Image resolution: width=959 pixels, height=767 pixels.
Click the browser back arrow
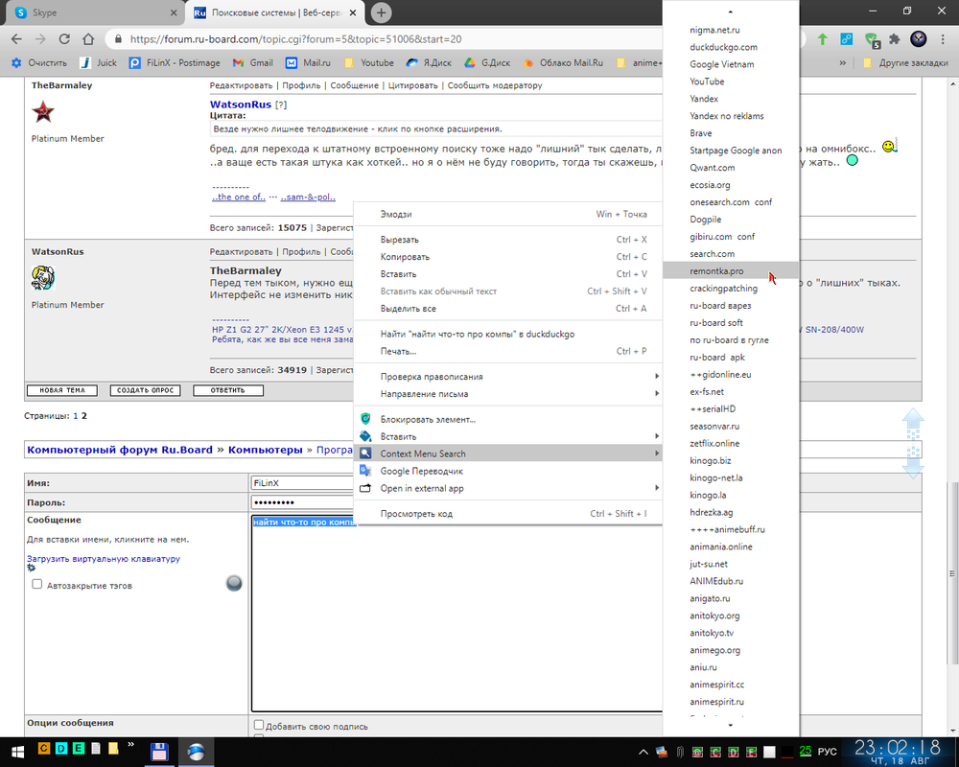(x=16, y=39)
